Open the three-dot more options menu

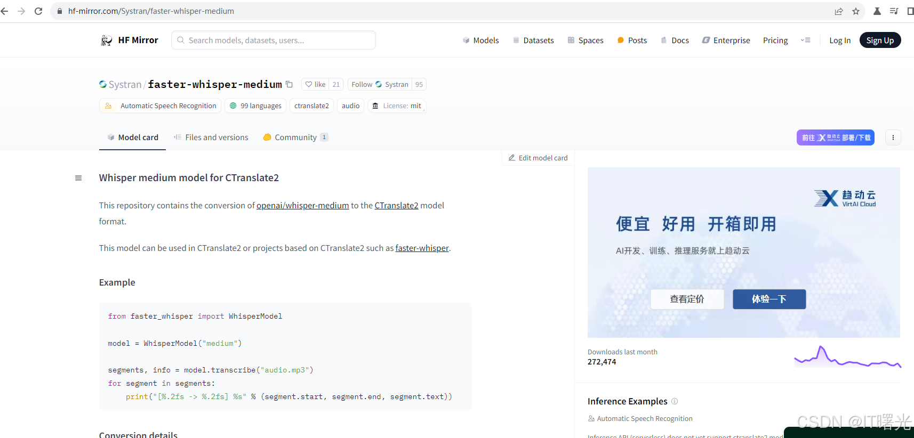893,137
